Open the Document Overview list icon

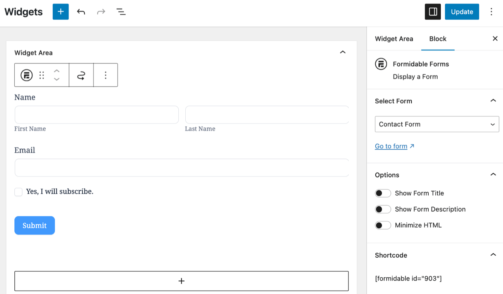pyautogui.click(x=121, y=12)
